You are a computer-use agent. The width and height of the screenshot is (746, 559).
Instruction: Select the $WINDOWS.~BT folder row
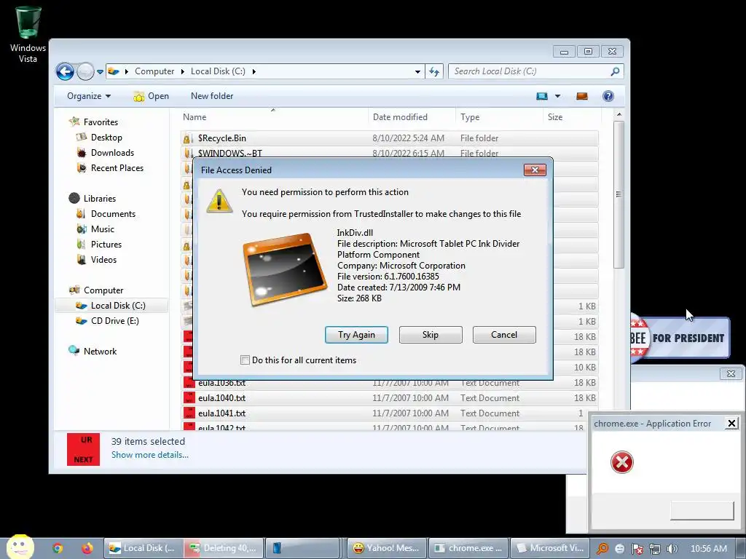(389, 153)
